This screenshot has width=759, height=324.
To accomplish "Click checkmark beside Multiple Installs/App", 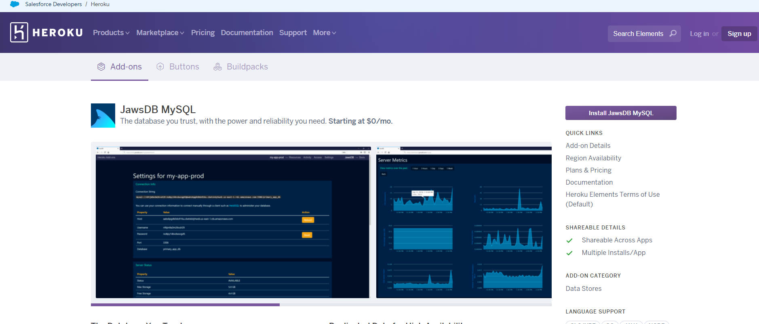I will 569,253.
